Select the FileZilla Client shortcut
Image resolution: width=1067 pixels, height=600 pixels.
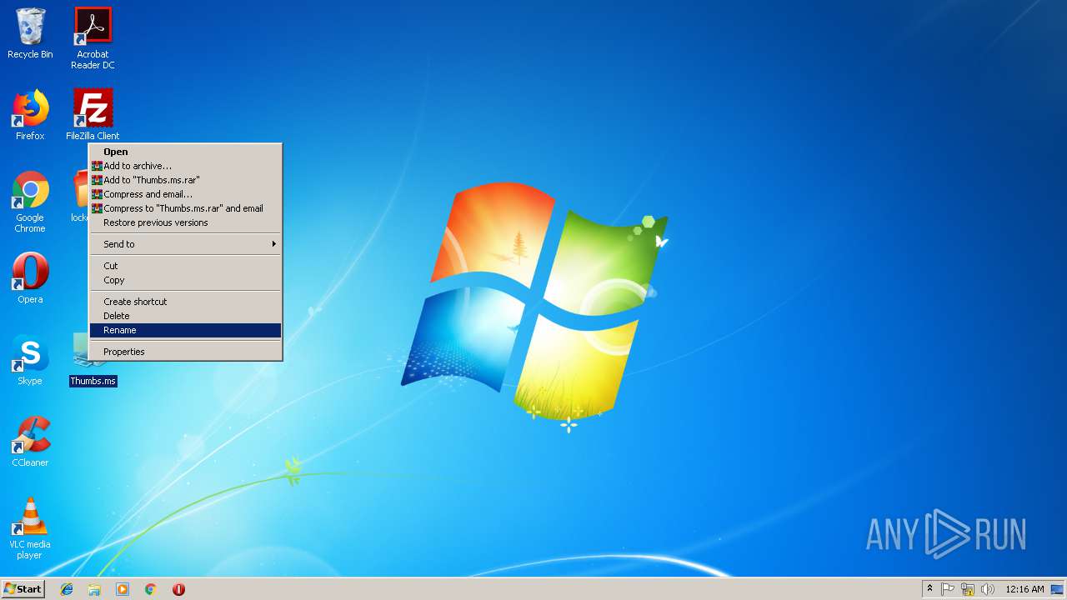(x=93, y=115)
